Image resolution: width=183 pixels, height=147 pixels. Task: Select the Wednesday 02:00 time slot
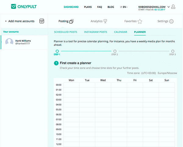(x=103, y=95)
